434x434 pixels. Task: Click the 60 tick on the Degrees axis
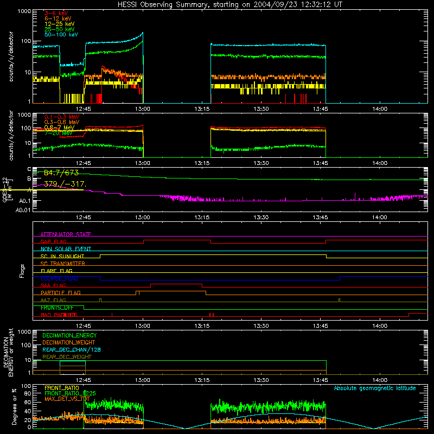(x=28, y=403)
